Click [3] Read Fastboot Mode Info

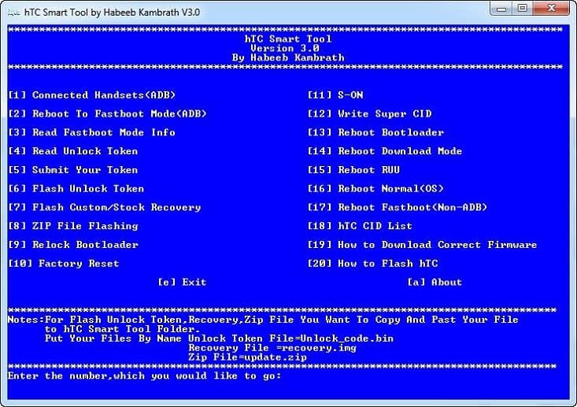91,132
